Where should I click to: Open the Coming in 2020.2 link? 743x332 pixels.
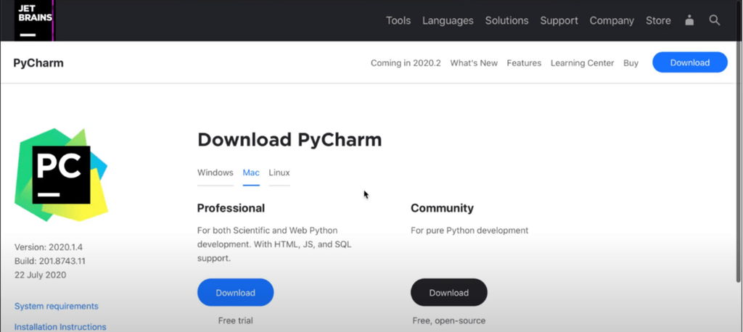[x=406, y=63]
